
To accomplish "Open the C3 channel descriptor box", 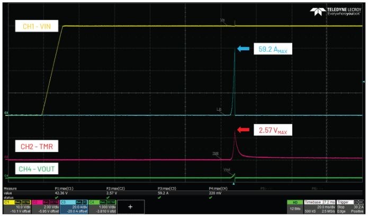I will point(74,206).
